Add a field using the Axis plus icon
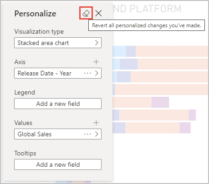The image size is (209, 184). click(96, 62)
